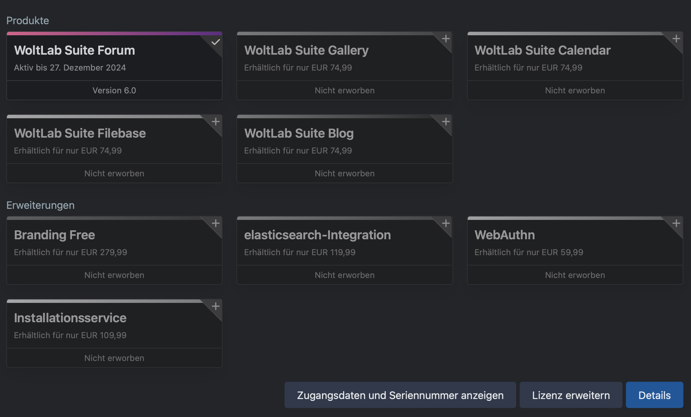The height and width of the screenshot is (417, 691).
Task: Add WoltLab Suite Calendar via plus icon
Action: [x=676, y=39]
